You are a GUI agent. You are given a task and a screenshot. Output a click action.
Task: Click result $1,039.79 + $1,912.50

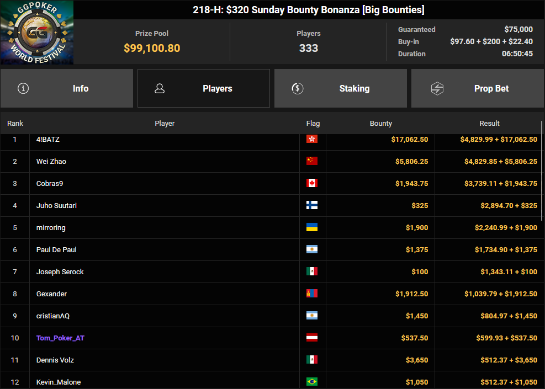501,294
